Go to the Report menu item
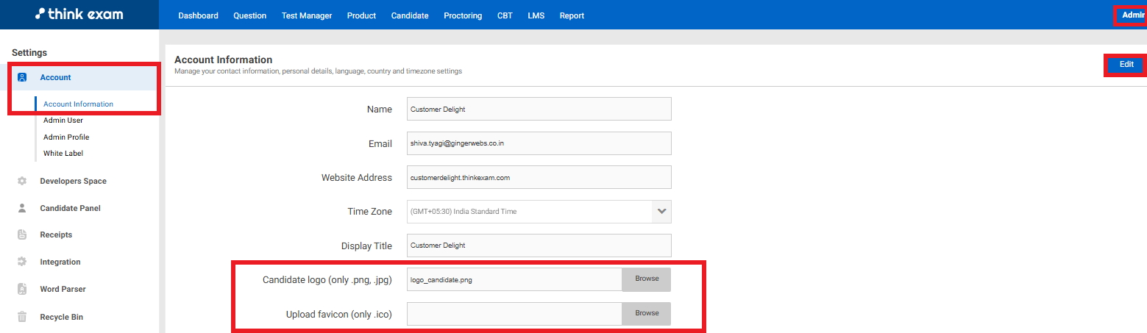 [x=572, y=15]
